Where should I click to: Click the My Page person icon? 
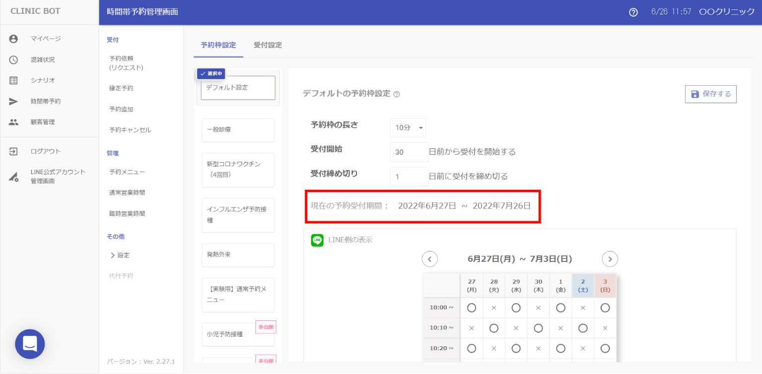point(13,39)
